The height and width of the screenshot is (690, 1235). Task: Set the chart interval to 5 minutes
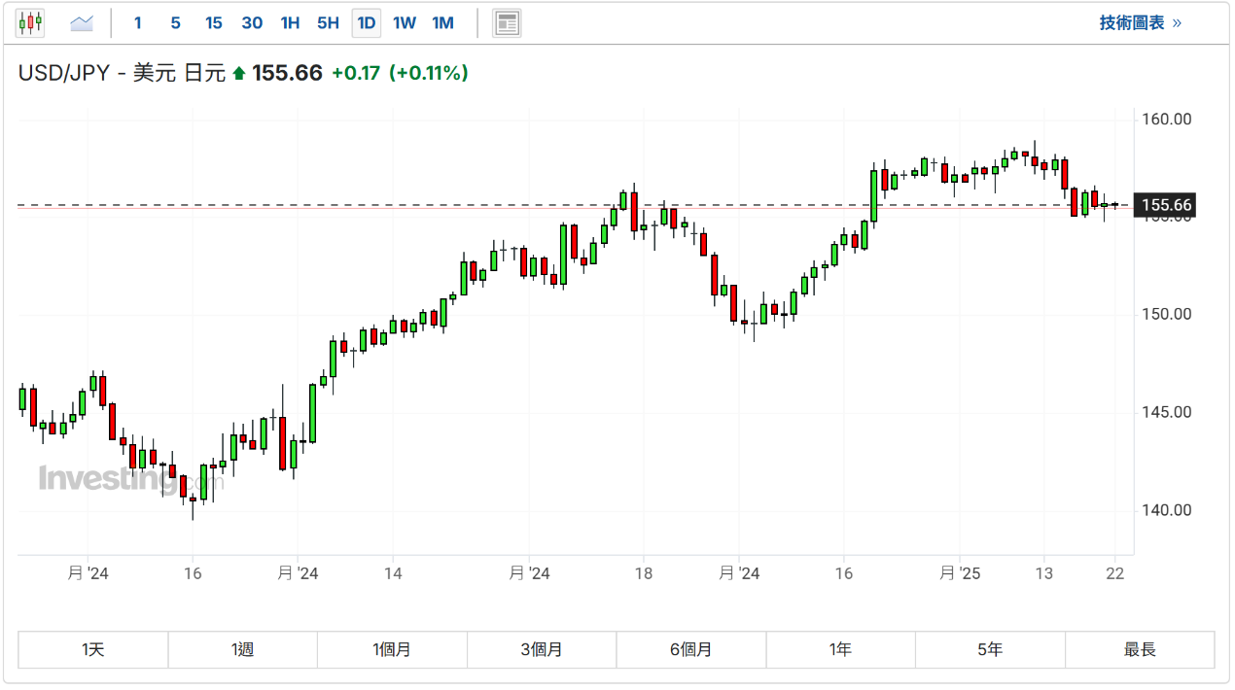pos(175,22)
